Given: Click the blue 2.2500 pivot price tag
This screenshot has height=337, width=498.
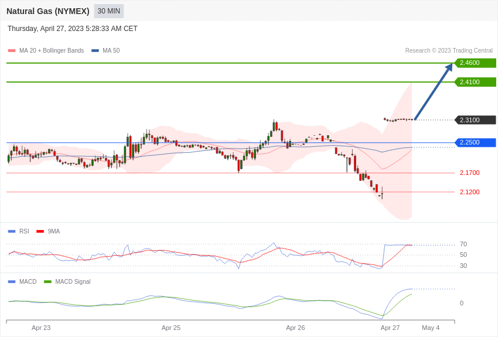Looking at the screenshot, I should (x=475, y=143).
